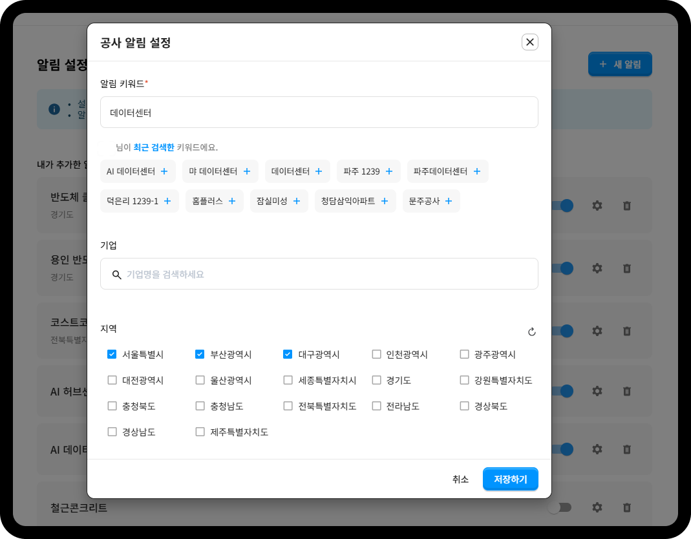Check 충청북도 checkbox

[x=112, y=406]
